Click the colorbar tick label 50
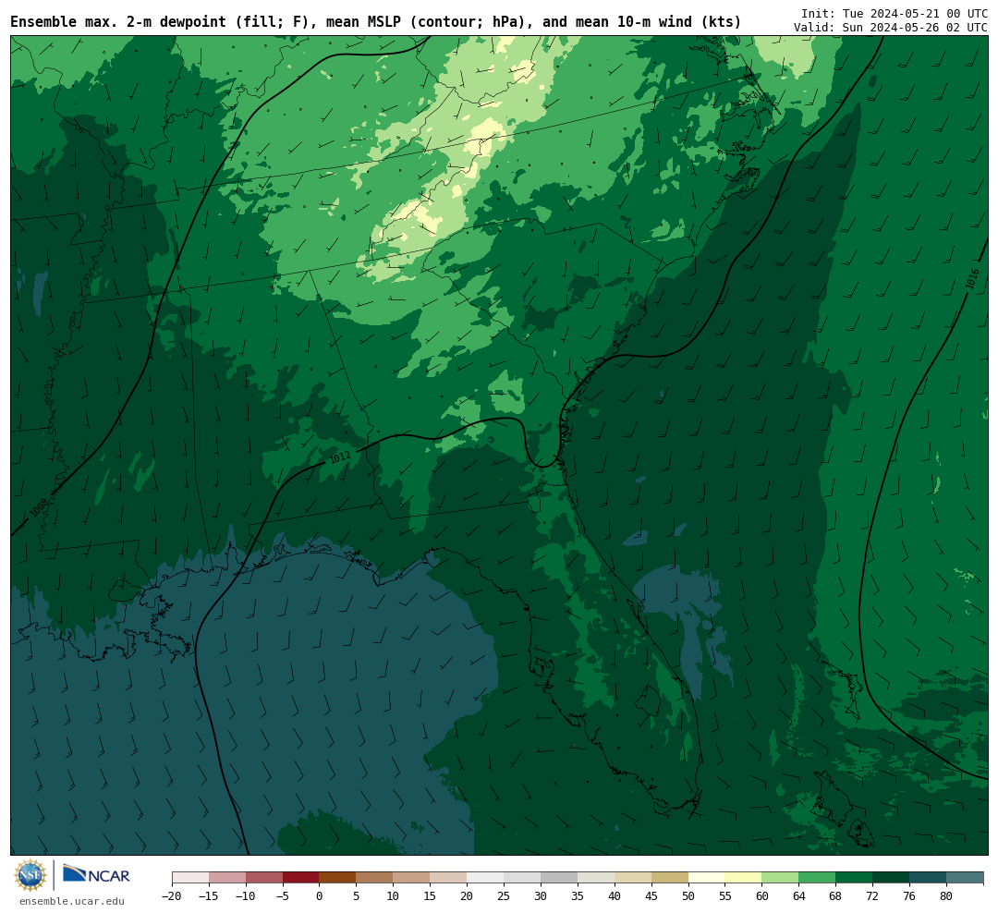 click(x=688, y=896)
